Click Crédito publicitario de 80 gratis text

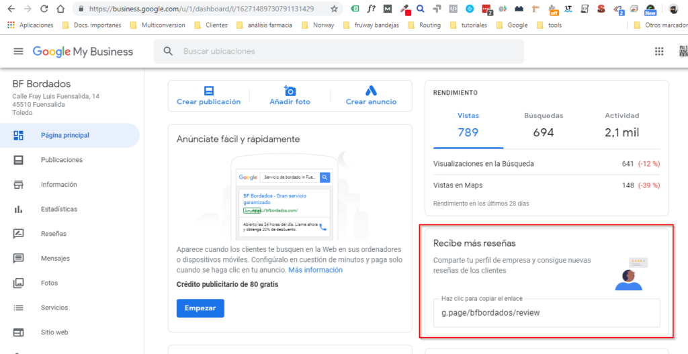coord(227,284)
